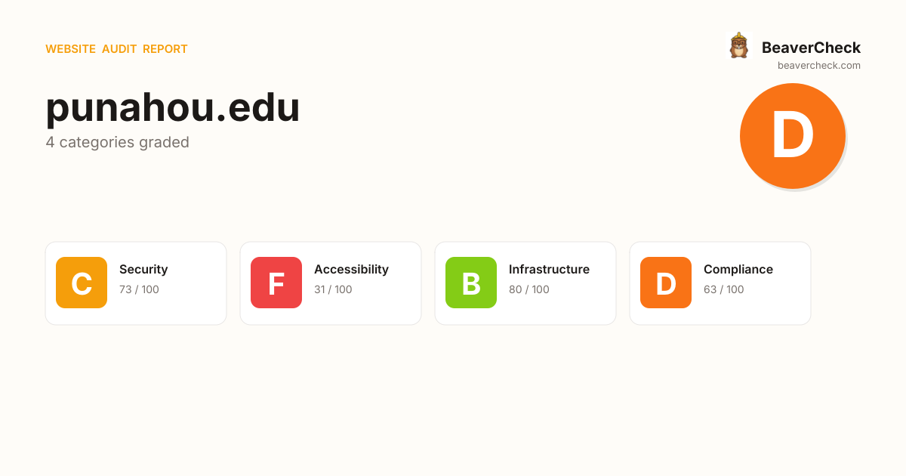Click the Website Audit Report label
The image size is (906, 476).
[x=116, y=49]
